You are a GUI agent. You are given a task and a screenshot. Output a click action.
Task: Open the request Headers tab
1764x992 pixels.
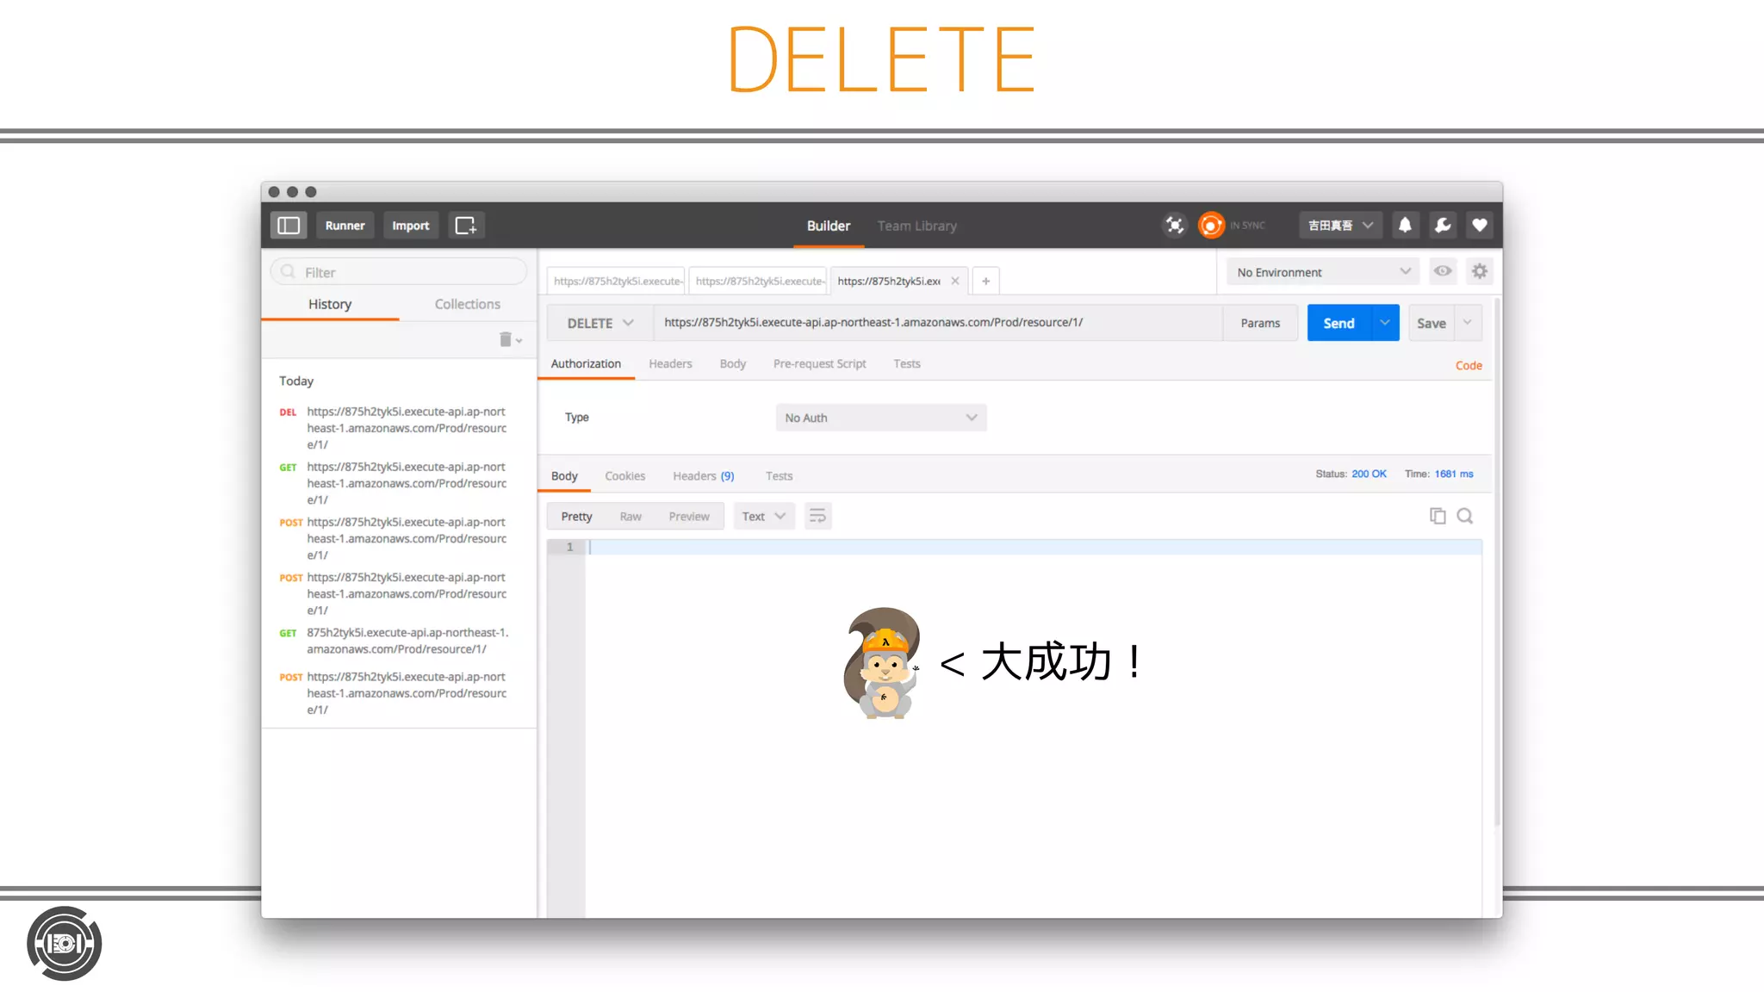pyautogui.click(x=670, y=363)
